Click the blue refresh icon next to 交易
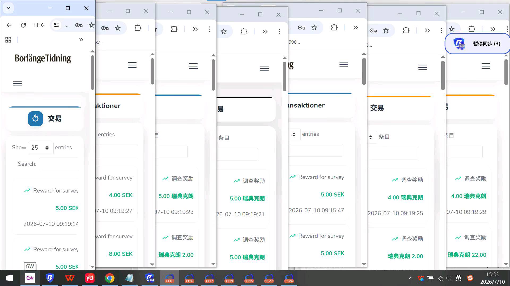The height and width of the screenshot is (286, 510). click(35, 119)
